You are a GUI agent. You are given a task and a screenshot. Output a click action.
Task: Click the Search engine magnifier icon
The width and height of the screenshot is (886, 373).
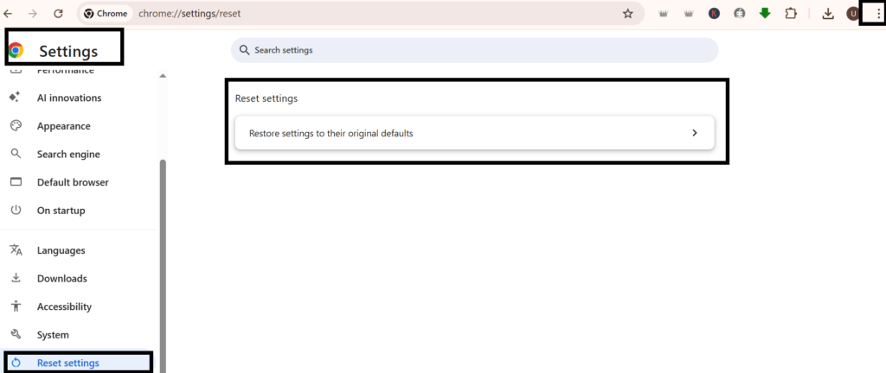tap(16, 154)
